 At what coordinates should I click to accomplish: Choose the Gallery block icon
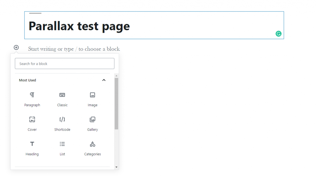(x=92, y=119)
